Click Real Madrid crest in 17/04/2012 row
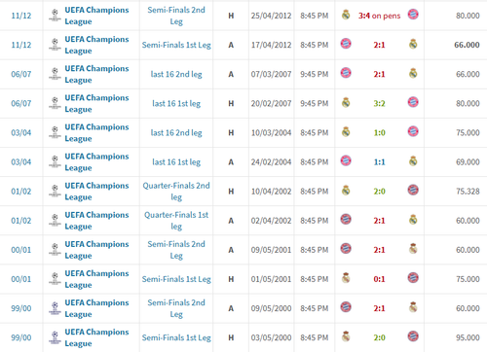The height and width of the screenshot is (352, 487). (413, 44)
